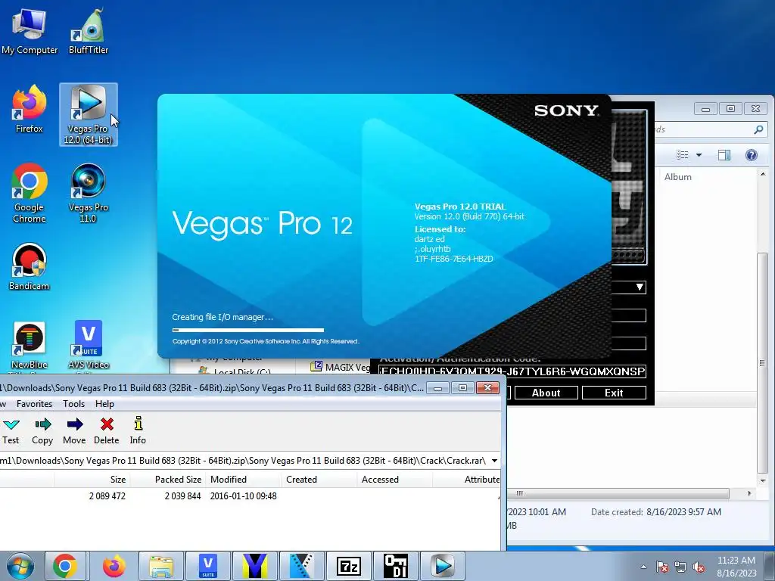The height and width of the screenshot is (581, 775).
Task: Launch Vegas Pro 11.0 desktop shortcut
Action: tap(89, 193)
